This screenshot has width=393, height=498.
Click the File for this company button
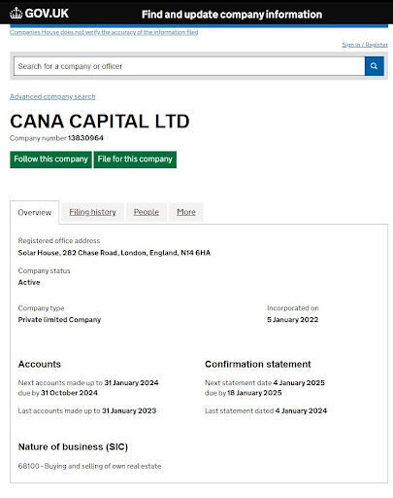(135, 160)
